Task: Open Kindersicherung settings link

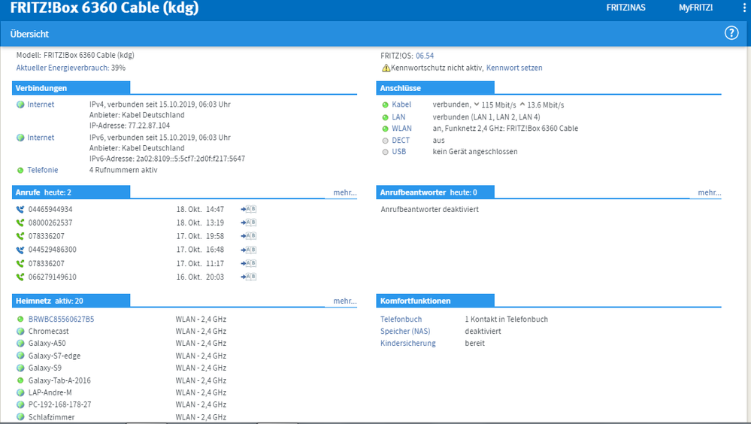Action: (x=408, y=343)
